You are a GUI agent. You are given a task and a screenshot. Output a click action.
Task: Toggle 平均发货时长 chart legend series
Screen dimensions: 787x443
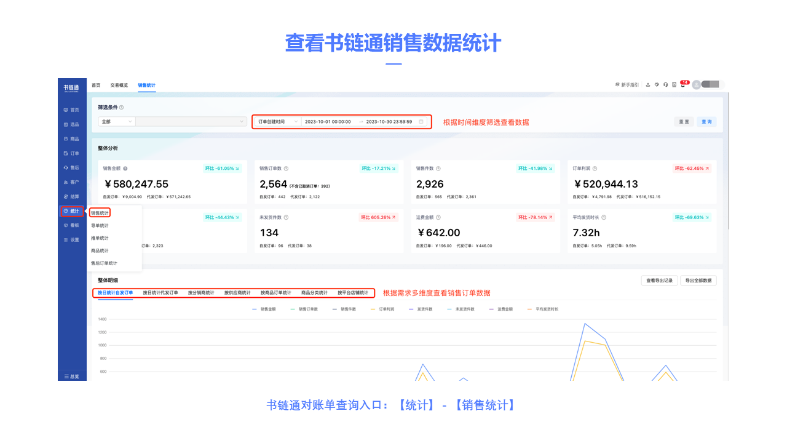coord(542,309)
